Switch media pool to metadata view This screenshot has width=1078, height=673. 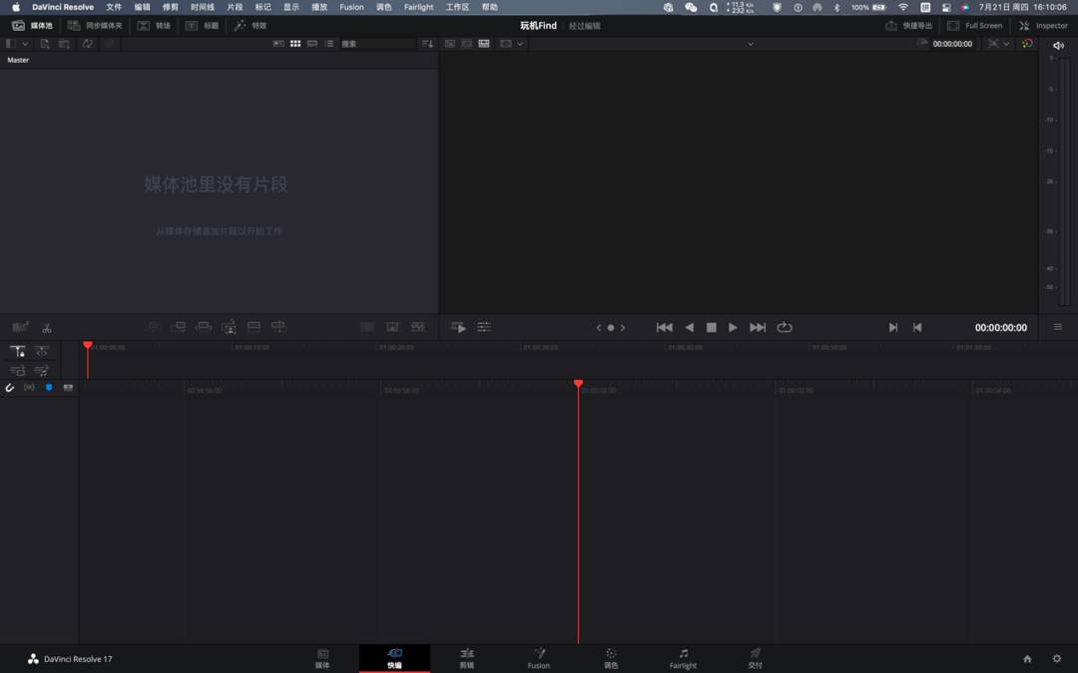pyautogui.click(x=278, y=43)
